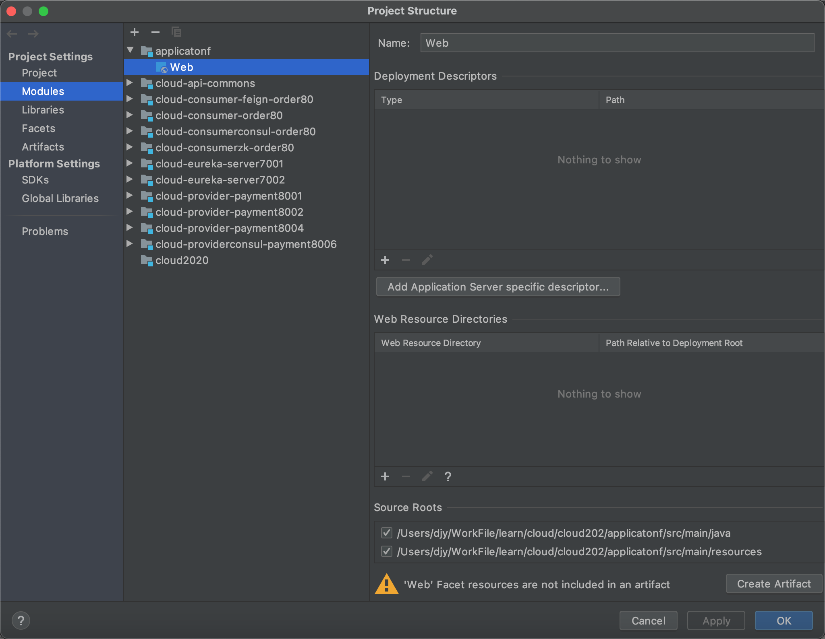The width and height of the screenshot is (825, 639).
Task: Select the cloud-consumerzk-order80 module name
Action: point(225,148)
